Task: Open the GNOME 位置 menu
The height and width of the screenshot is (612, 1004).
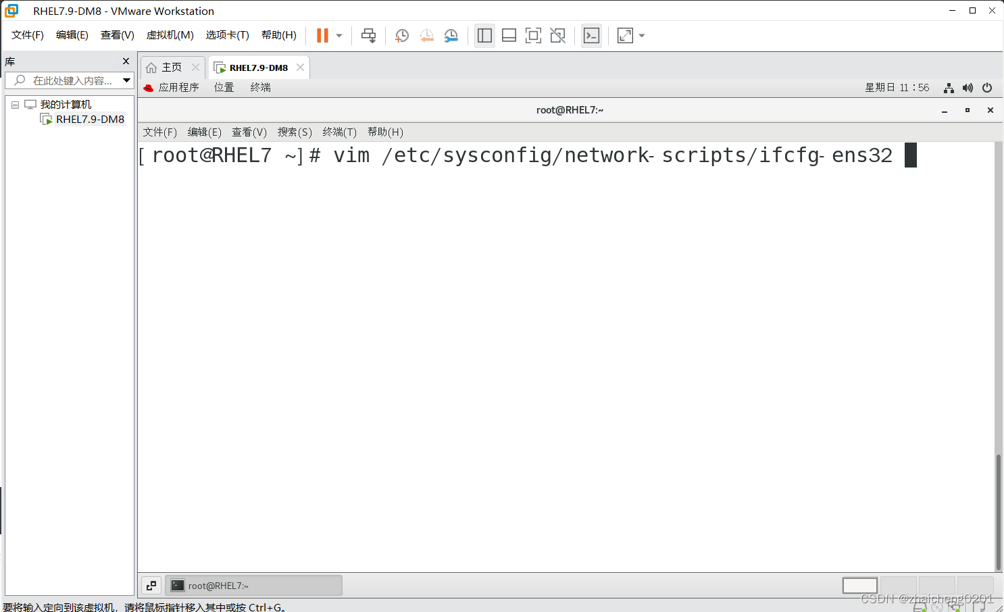Action: coord(224,88)
